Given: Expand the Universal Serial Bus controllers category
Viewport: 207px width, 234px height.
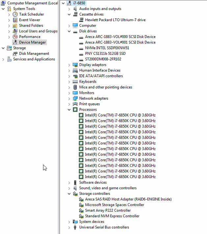Looking at the screenshot, I should coord(69,228).
